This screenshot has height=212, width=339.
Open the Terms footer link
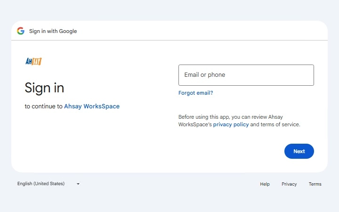[x=315, y=184]
